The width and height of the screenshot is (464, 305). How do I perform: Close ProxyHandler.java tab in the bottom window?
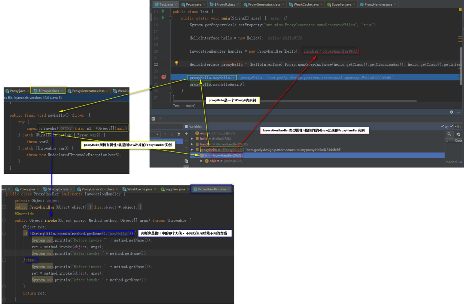pyautogui.click(x=229, y=189)
